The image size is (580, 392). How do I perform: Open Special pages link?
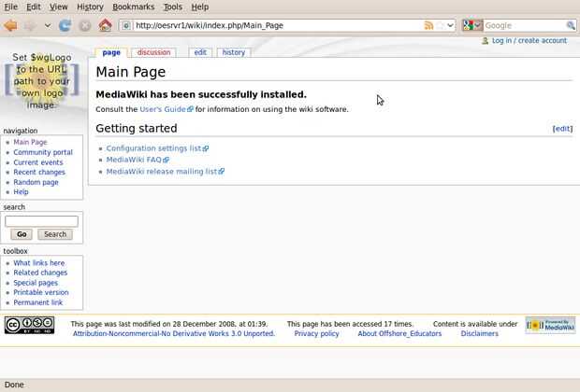(x=36, y=283)
